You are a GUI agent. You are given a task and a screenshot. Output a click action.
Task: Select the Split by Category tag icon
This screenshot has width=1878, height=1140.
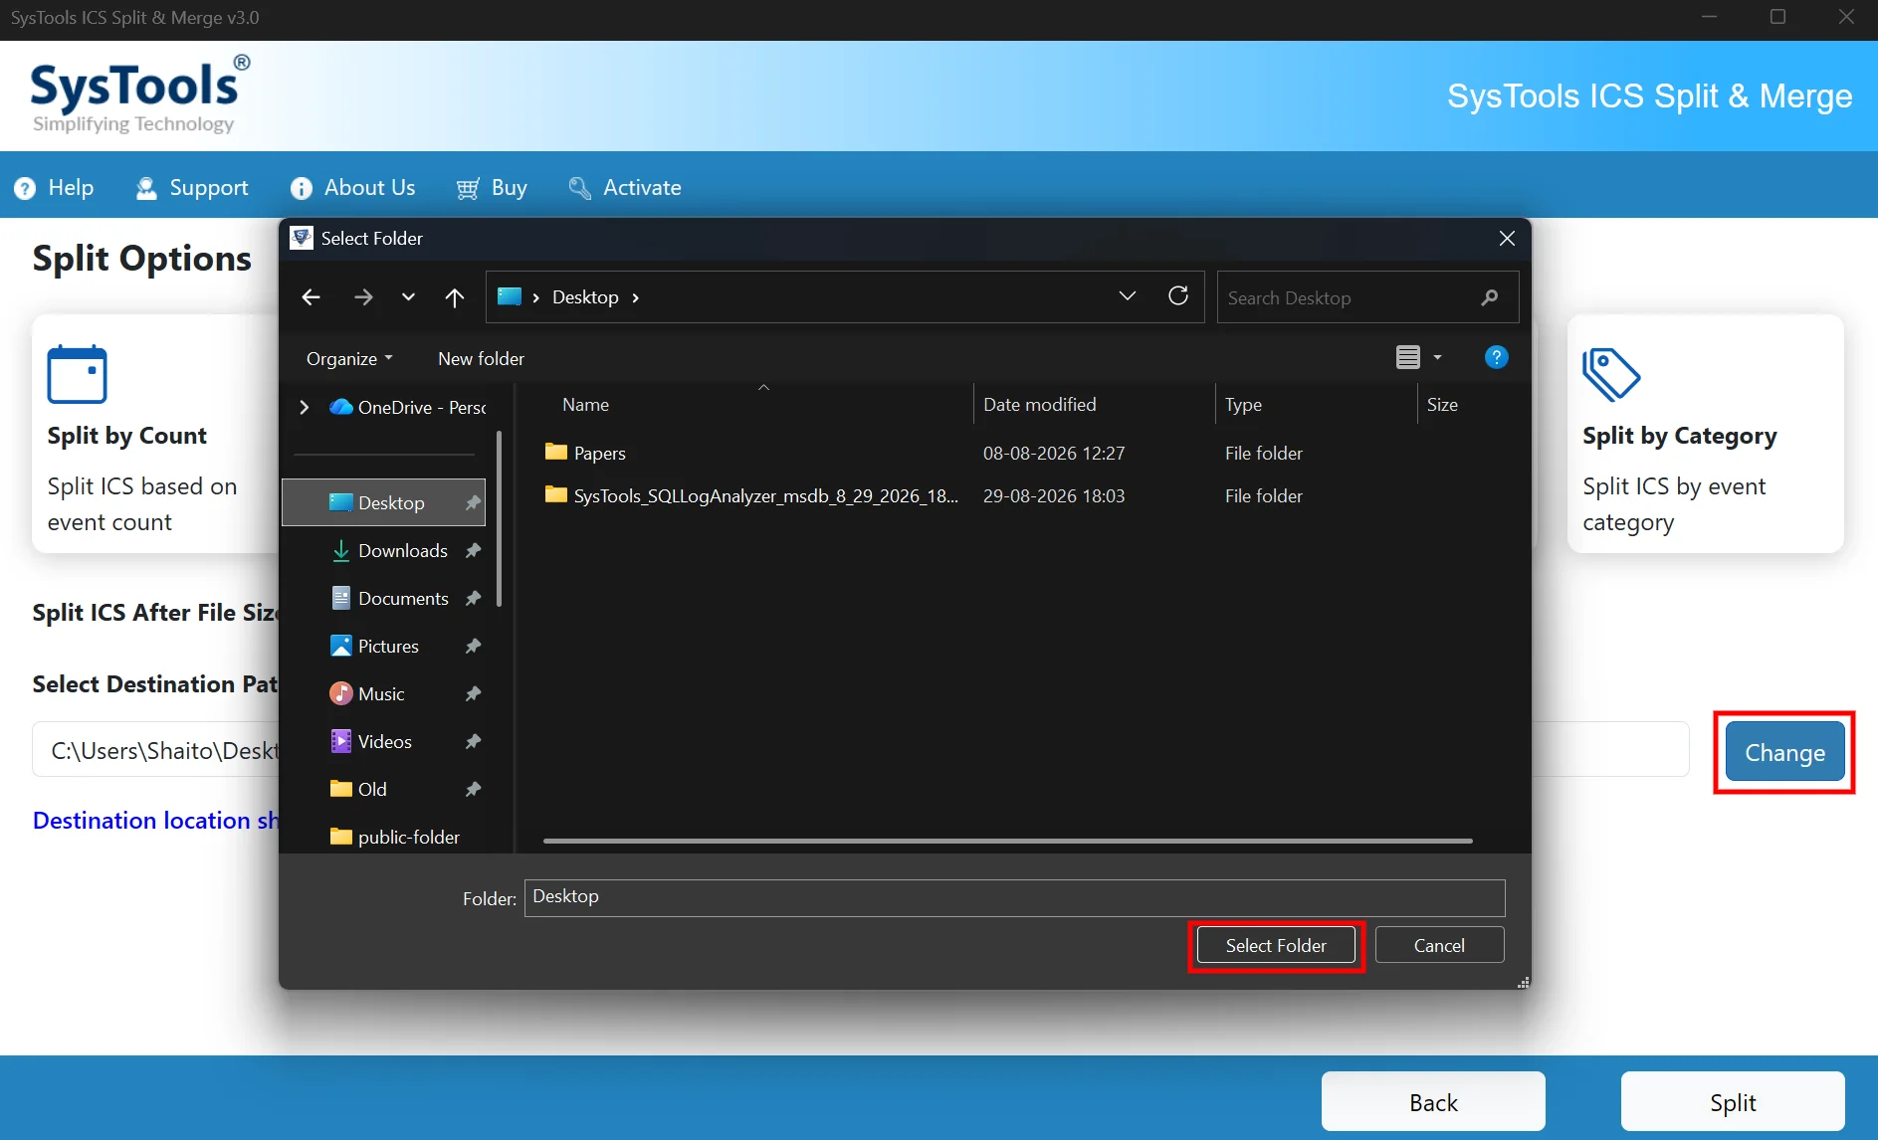[1610, 374]
